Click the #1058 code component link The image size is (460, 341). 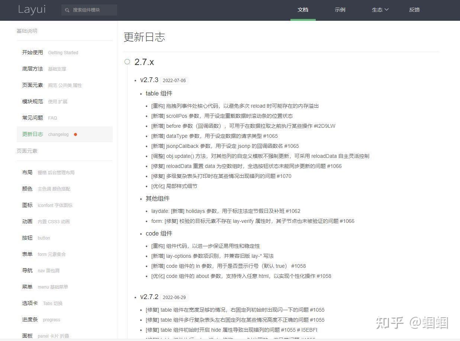(299, 266)
